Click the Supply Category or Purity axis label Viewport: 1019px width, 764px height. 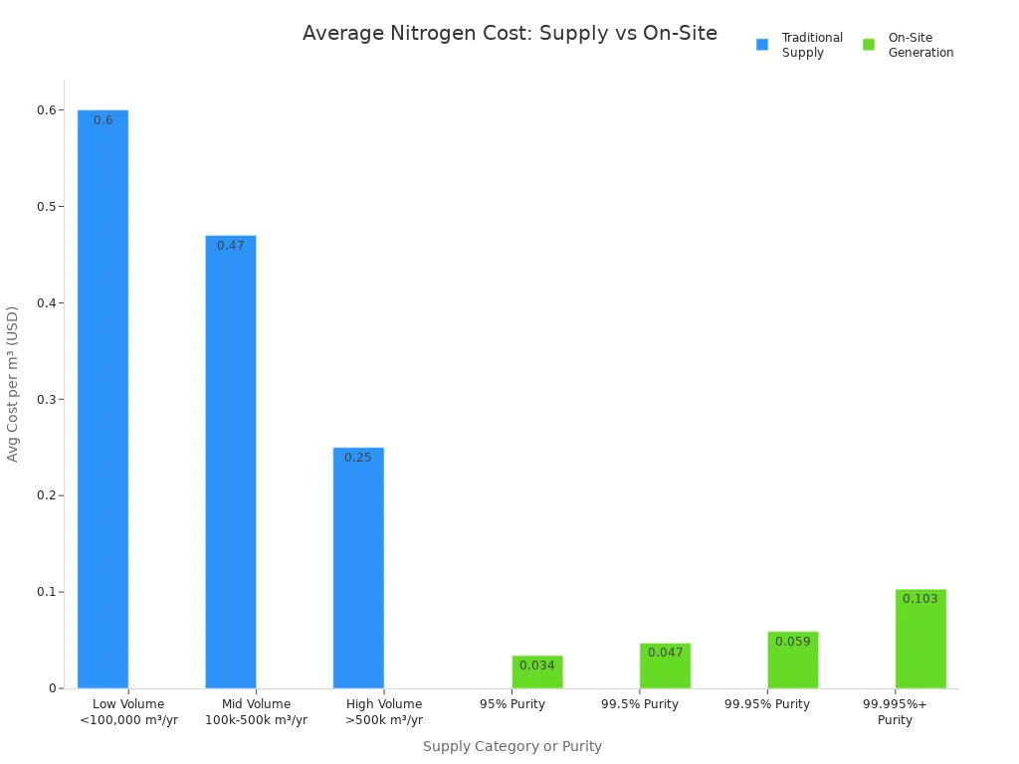[513, 746]
